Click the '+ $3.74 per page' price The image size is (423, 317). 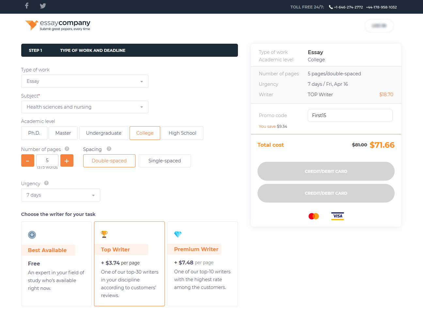click(x=120, y=263)
